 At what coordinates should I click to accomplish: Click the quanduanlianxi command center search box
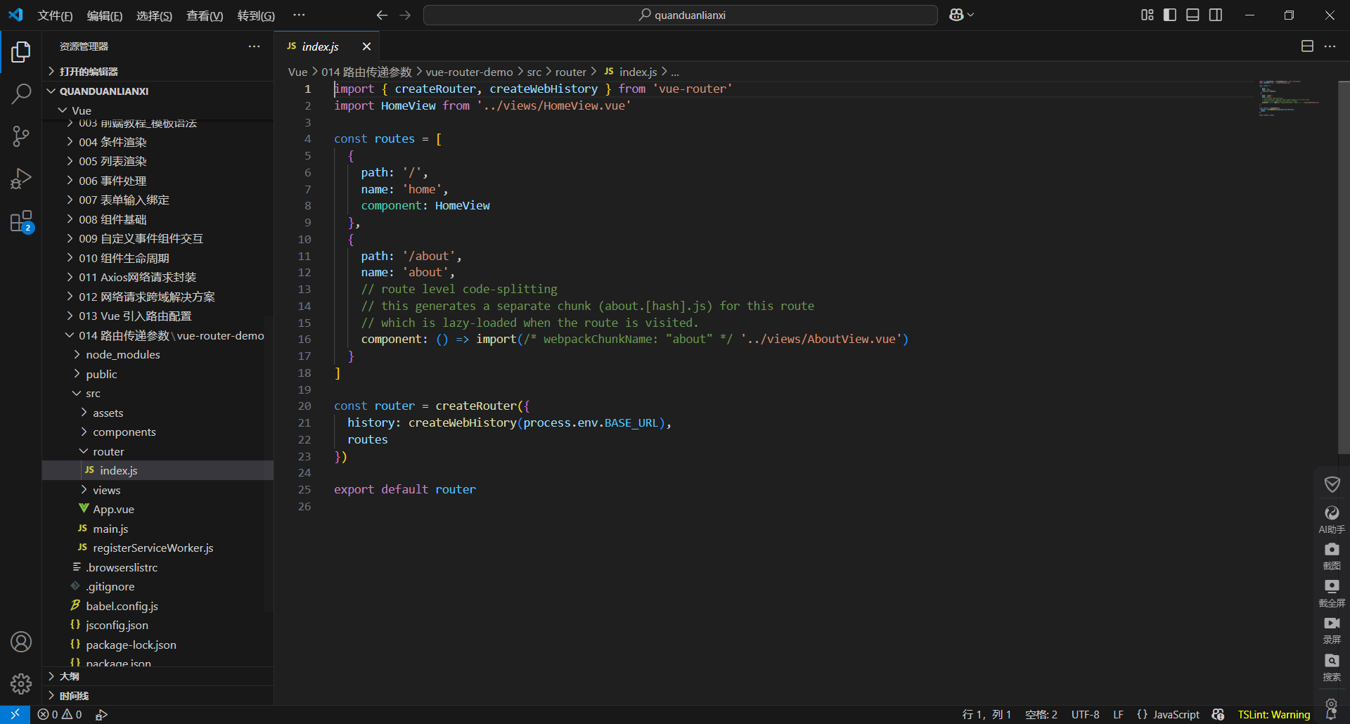680,15
